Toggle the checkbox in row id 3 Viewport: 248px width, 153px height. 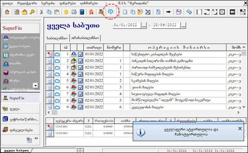(80, 67)
